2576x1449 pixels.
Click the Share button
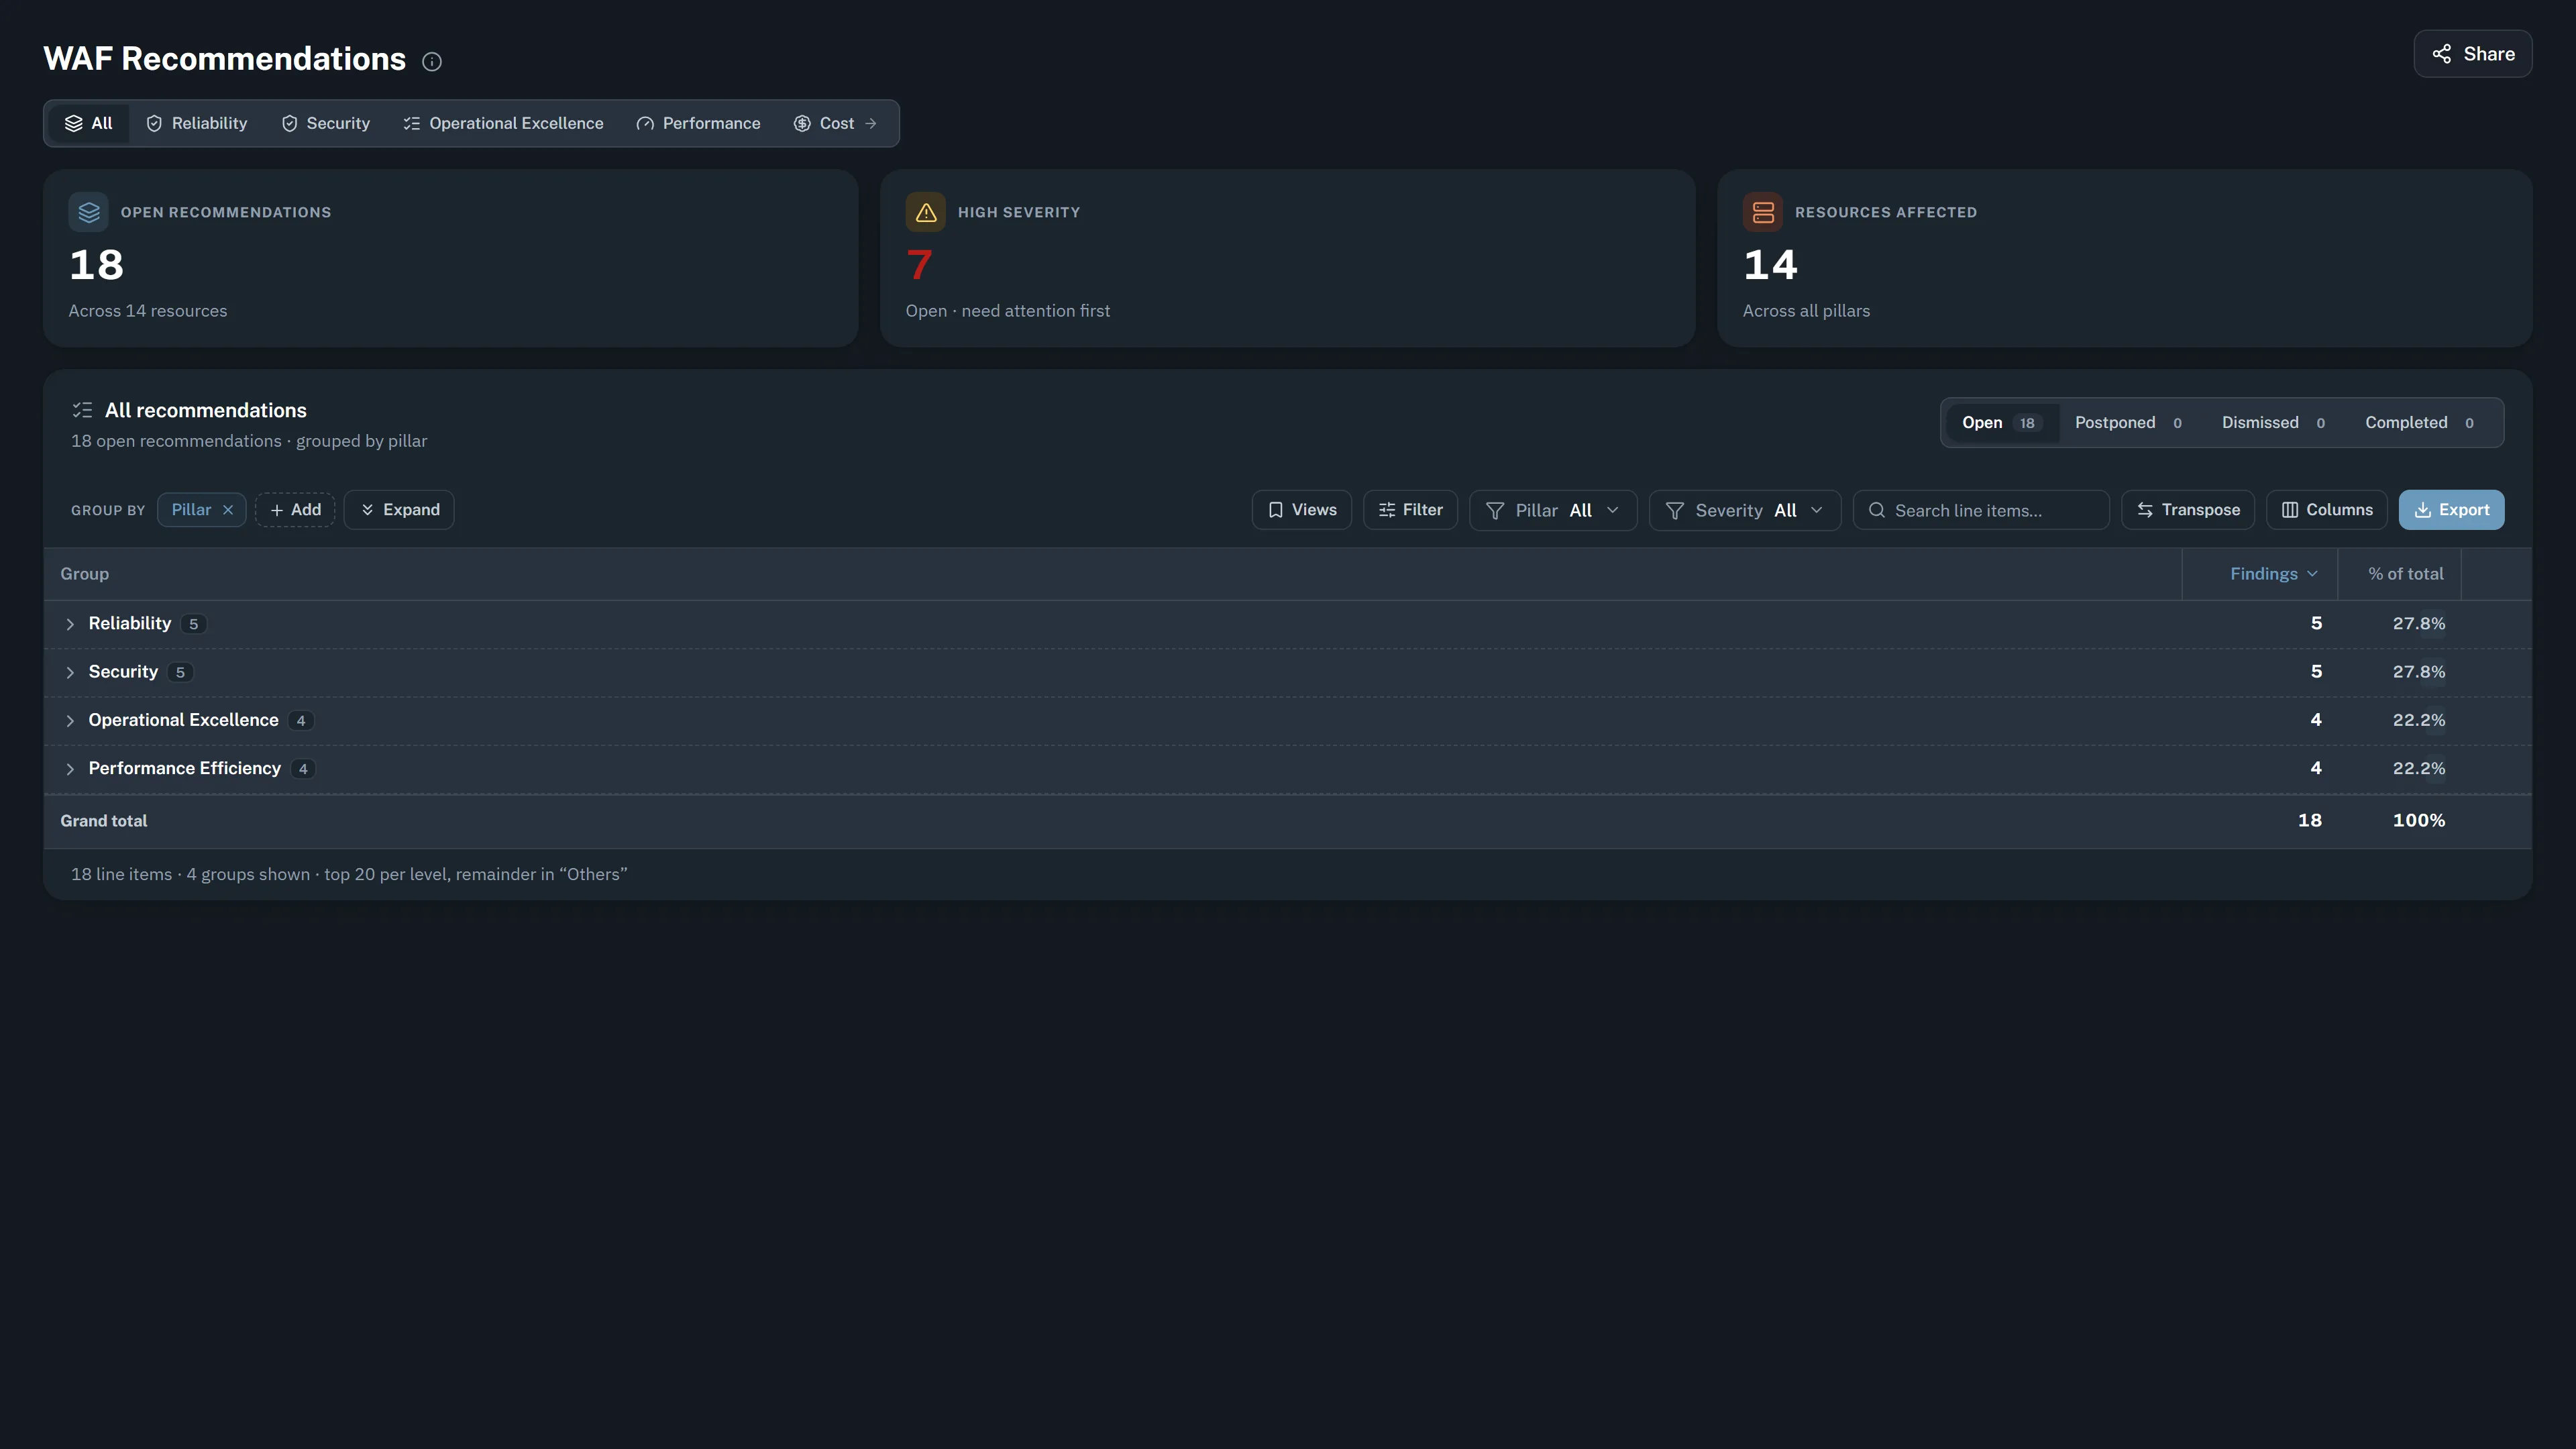click(2472, 54)
